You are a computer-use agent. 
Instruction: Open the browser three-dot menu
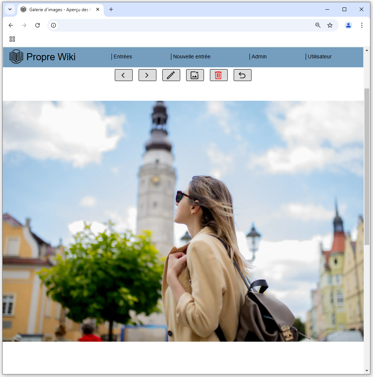(362, 25)
